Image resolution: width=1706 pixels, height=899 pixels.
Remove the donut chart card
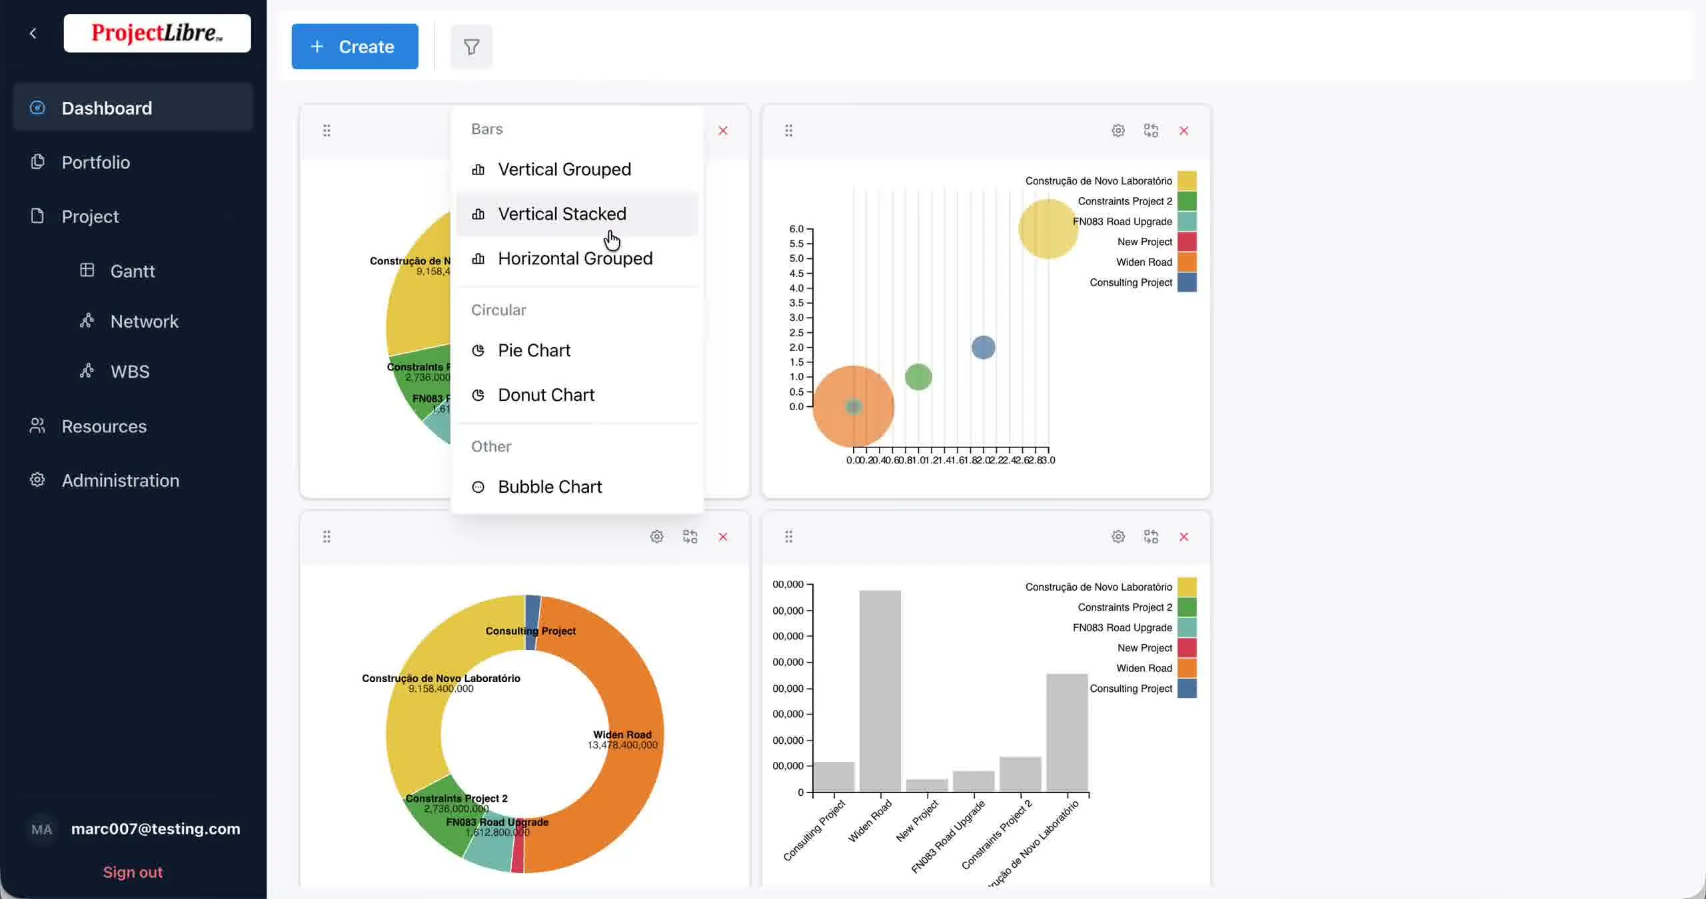point(723,537)
